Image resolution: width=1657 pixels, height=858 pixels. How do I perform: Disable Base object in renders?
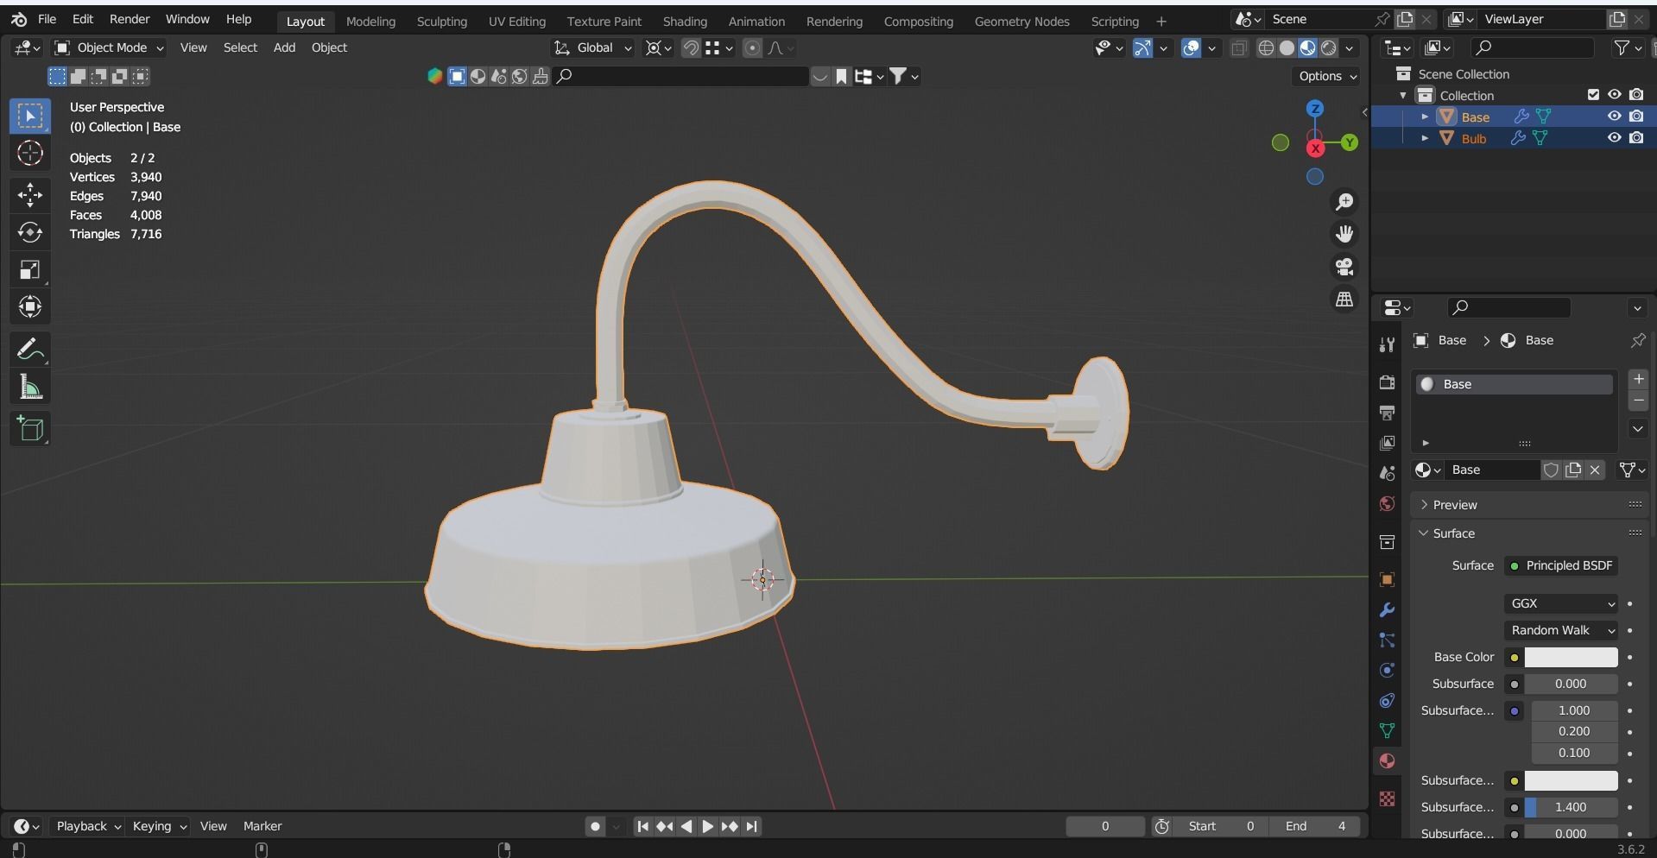point(1636,117)
